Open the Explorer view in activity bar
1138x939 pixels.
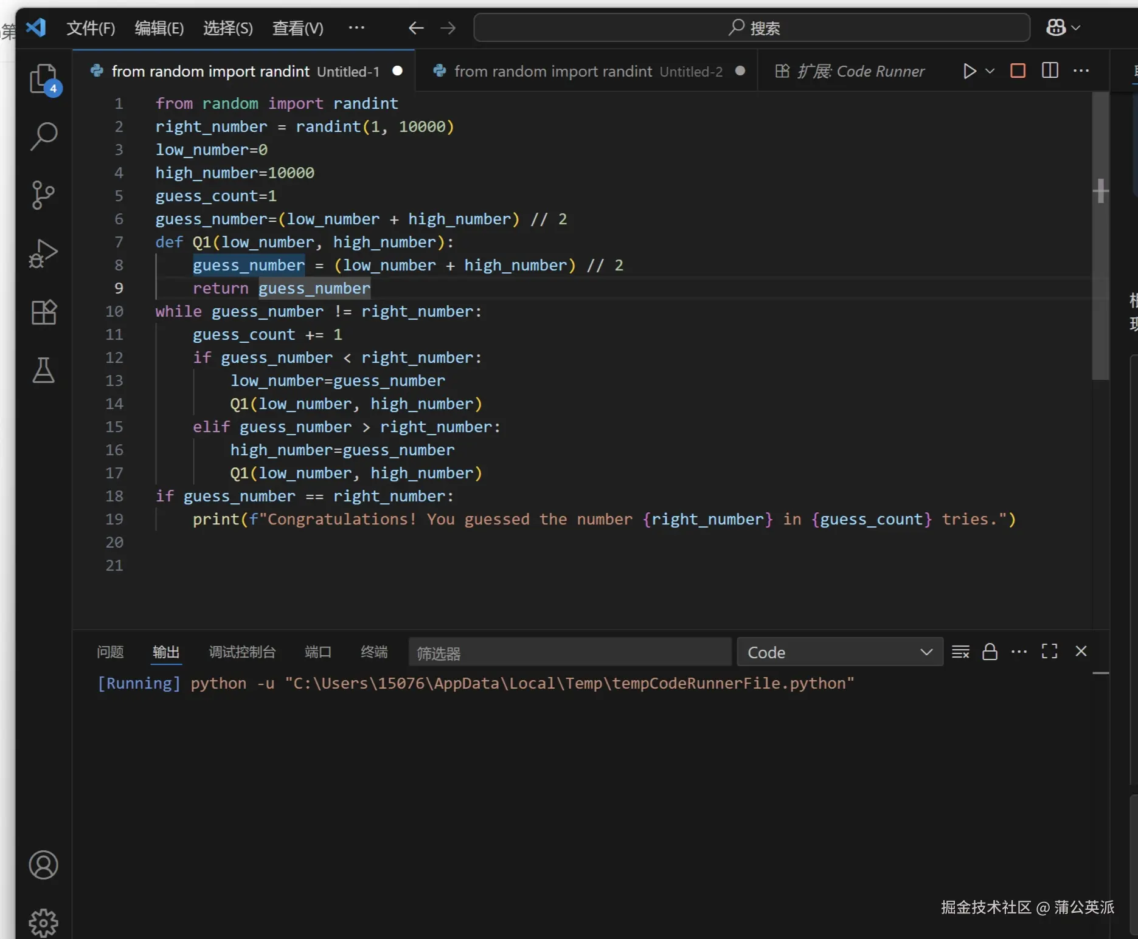tap(43, 79)
